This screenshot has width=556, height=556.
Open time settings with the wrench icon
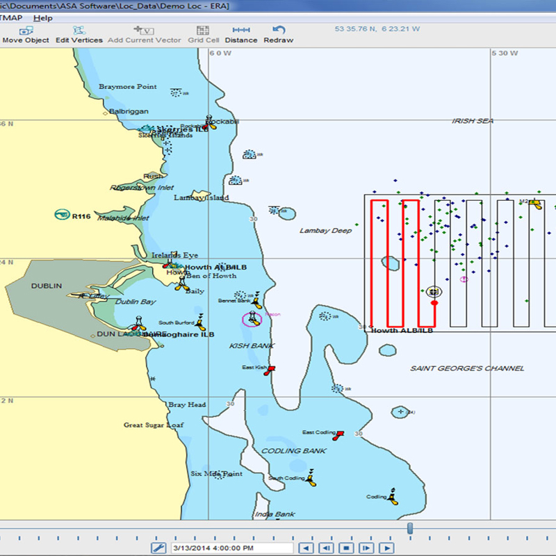click(158, 548)
